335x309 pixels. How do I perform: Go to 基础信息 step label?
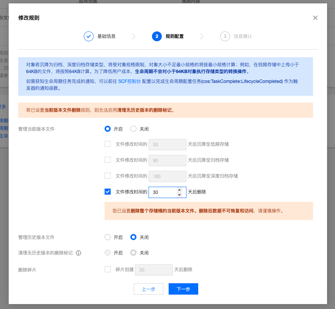click(x=106, y=36)
